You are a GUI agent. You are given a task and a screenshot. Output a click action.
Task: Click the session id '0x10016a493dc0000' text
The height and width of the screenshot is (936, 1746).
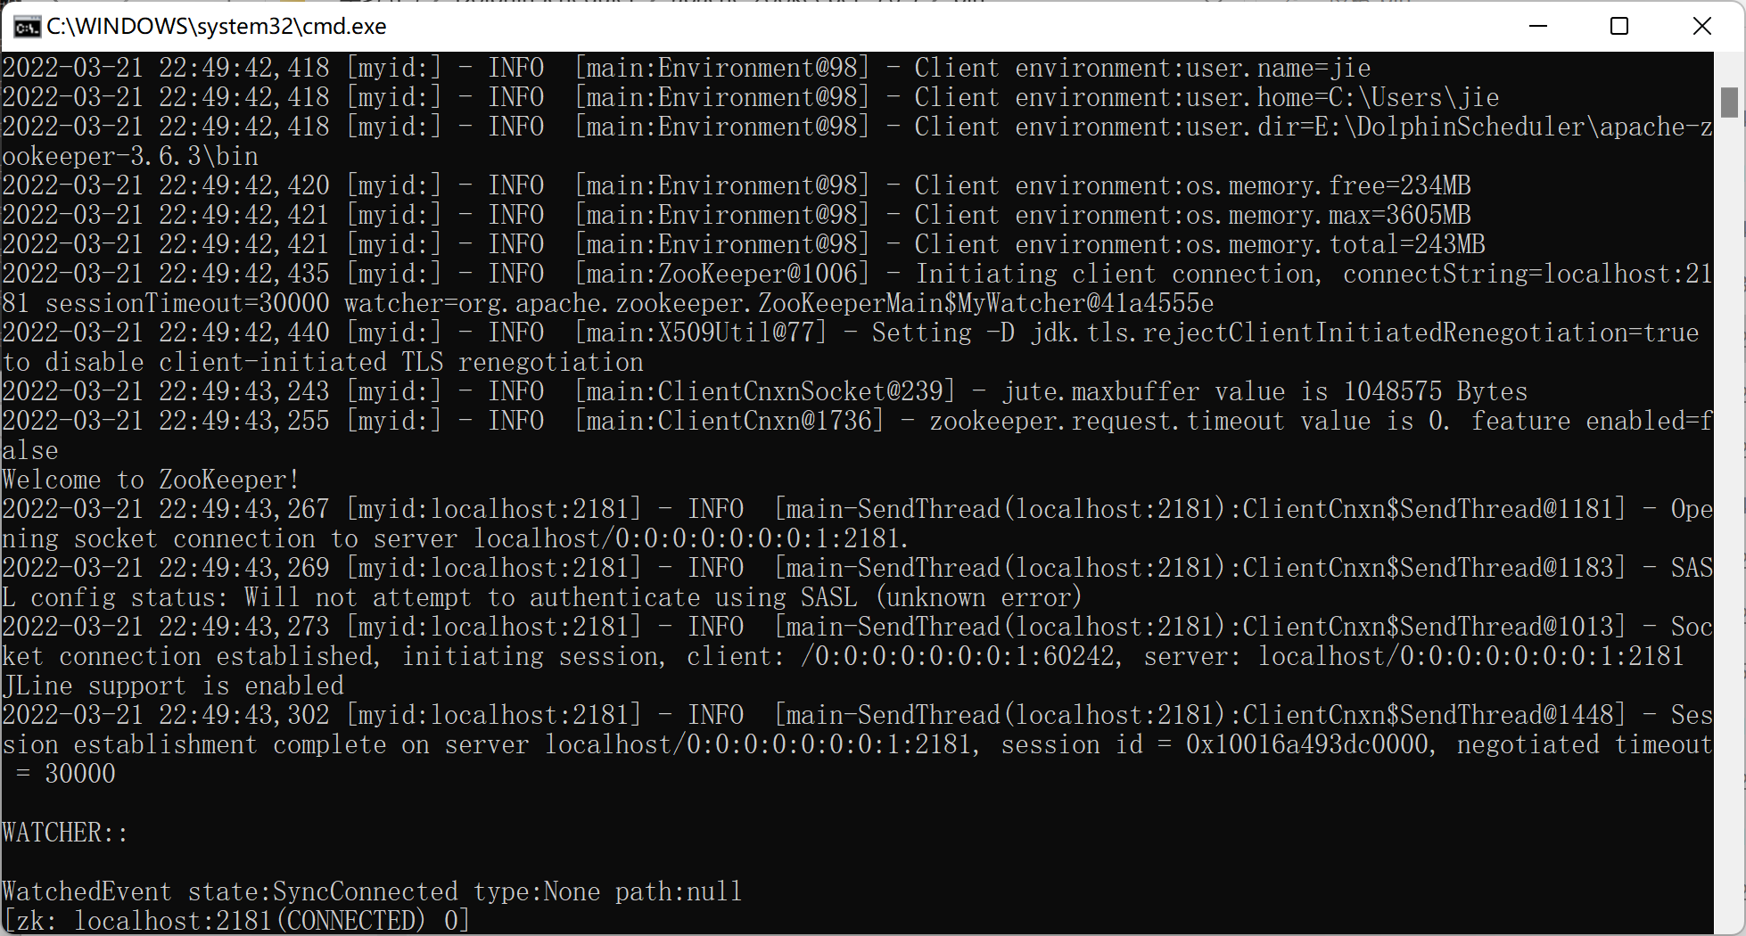1307,744
